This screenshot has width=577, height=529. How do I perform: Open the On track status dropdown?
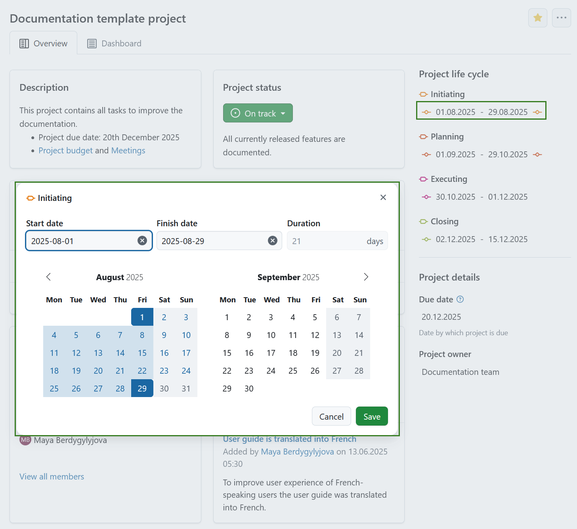pyautogui.click(x=258, y=113)
